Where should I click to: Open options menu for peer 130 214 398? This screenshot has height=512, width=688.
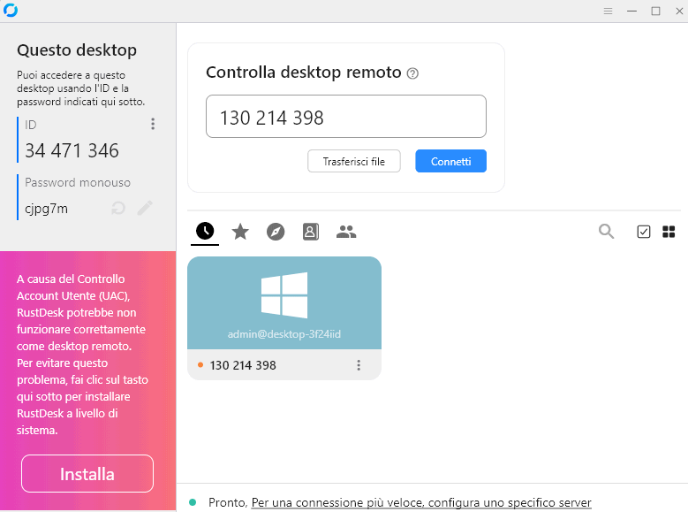[x=359, y=365]
